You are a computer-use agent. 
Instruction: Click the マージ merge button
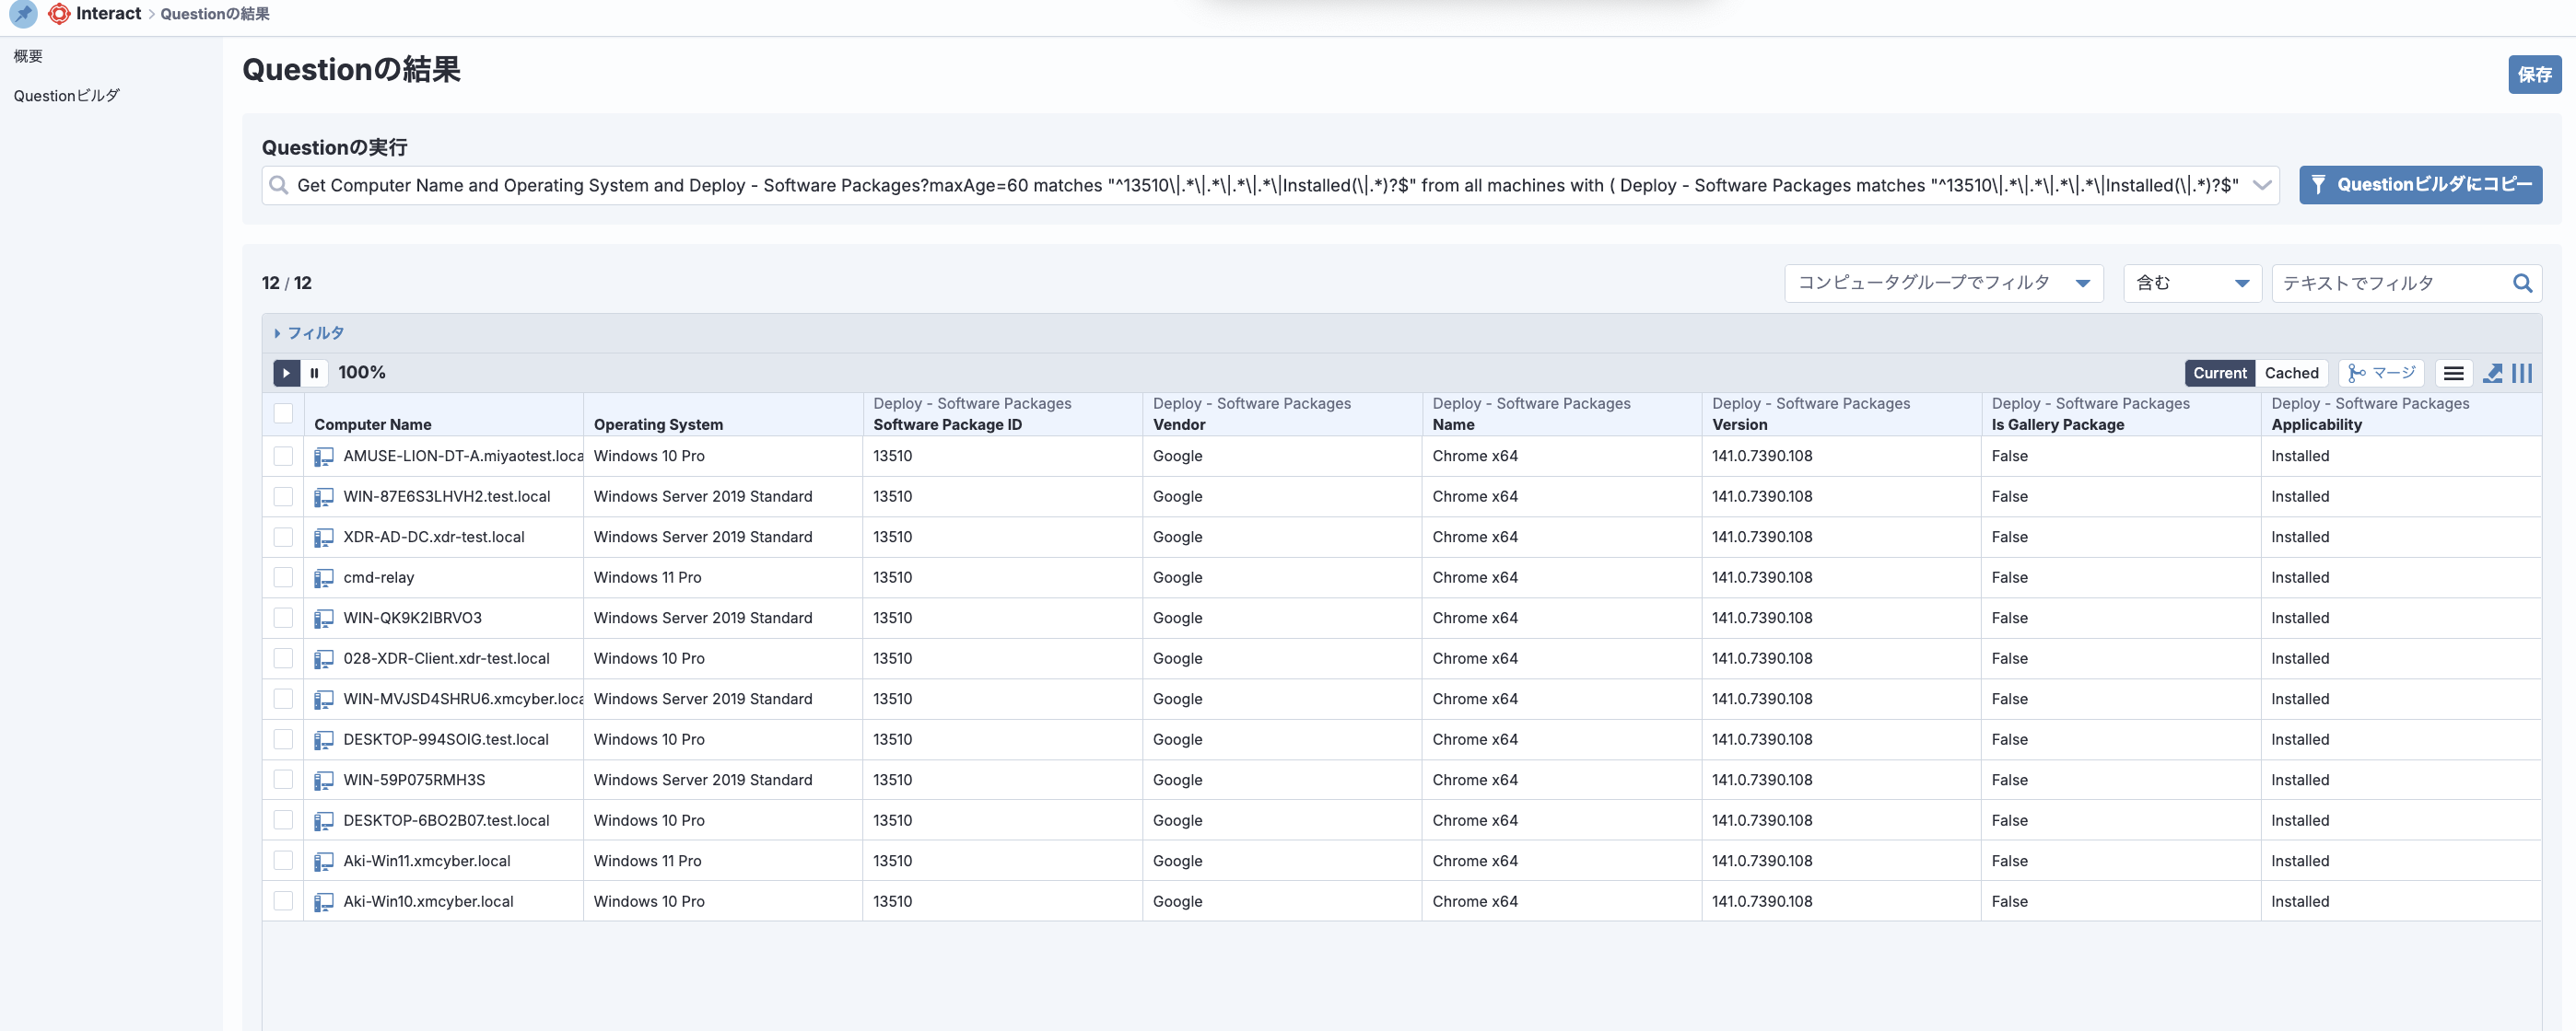click(x=2381, y=373)
